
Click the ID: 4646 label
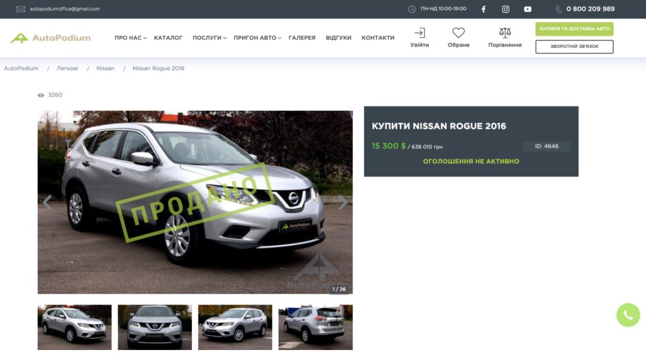(x=547, y=146)
